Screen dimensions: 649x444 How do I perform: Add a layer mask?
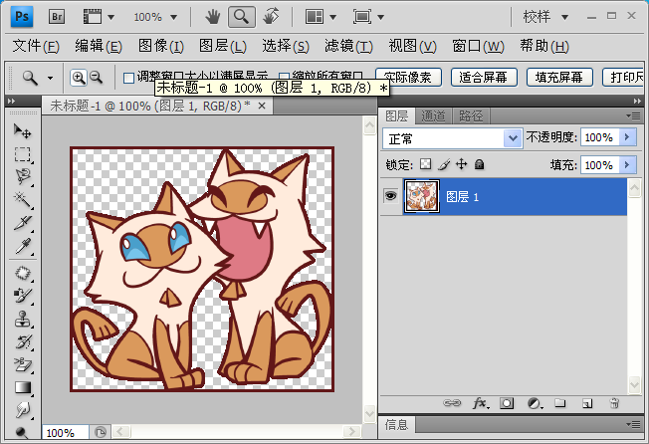pyautogui.click(x=507, y=403)
